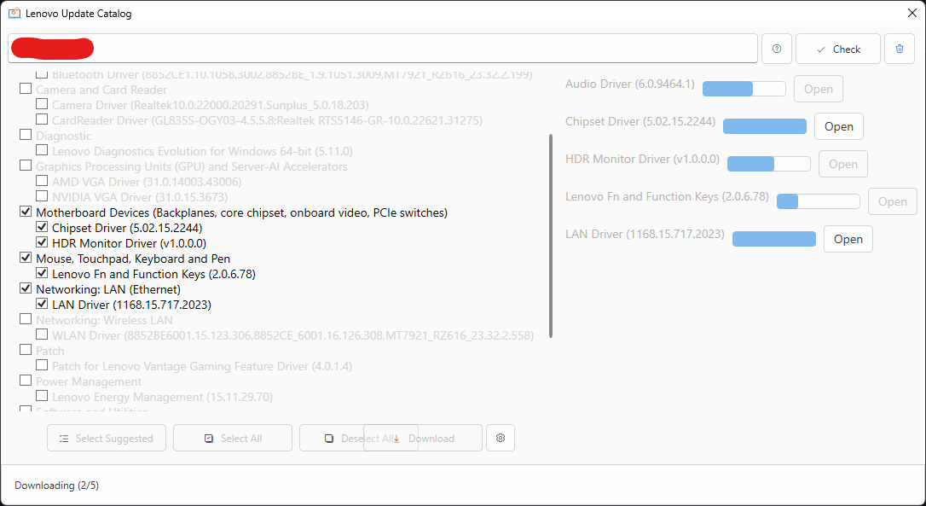Viewport: 926px width, 506px height.
Task: Toggle Camera and Card Reader checkbox
Action: (26, 89)
